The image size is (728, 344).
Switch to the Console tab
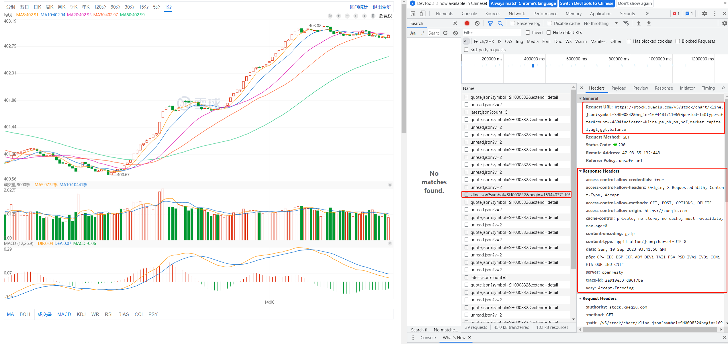click(469, 14)
